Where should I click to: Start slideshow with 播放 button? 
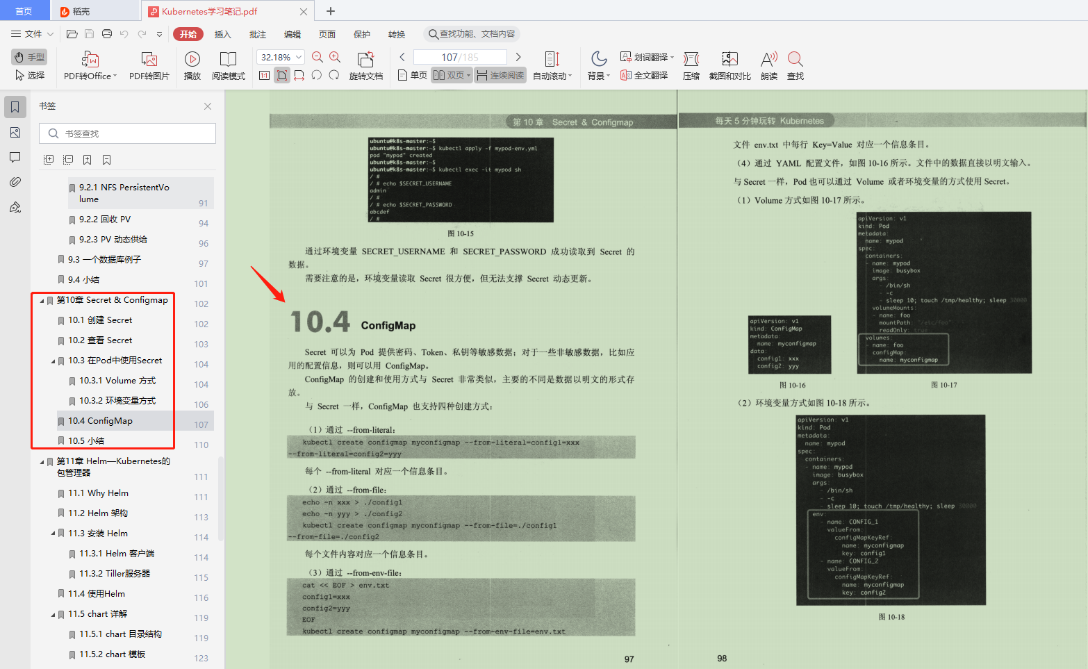click(x=192, y=66)
